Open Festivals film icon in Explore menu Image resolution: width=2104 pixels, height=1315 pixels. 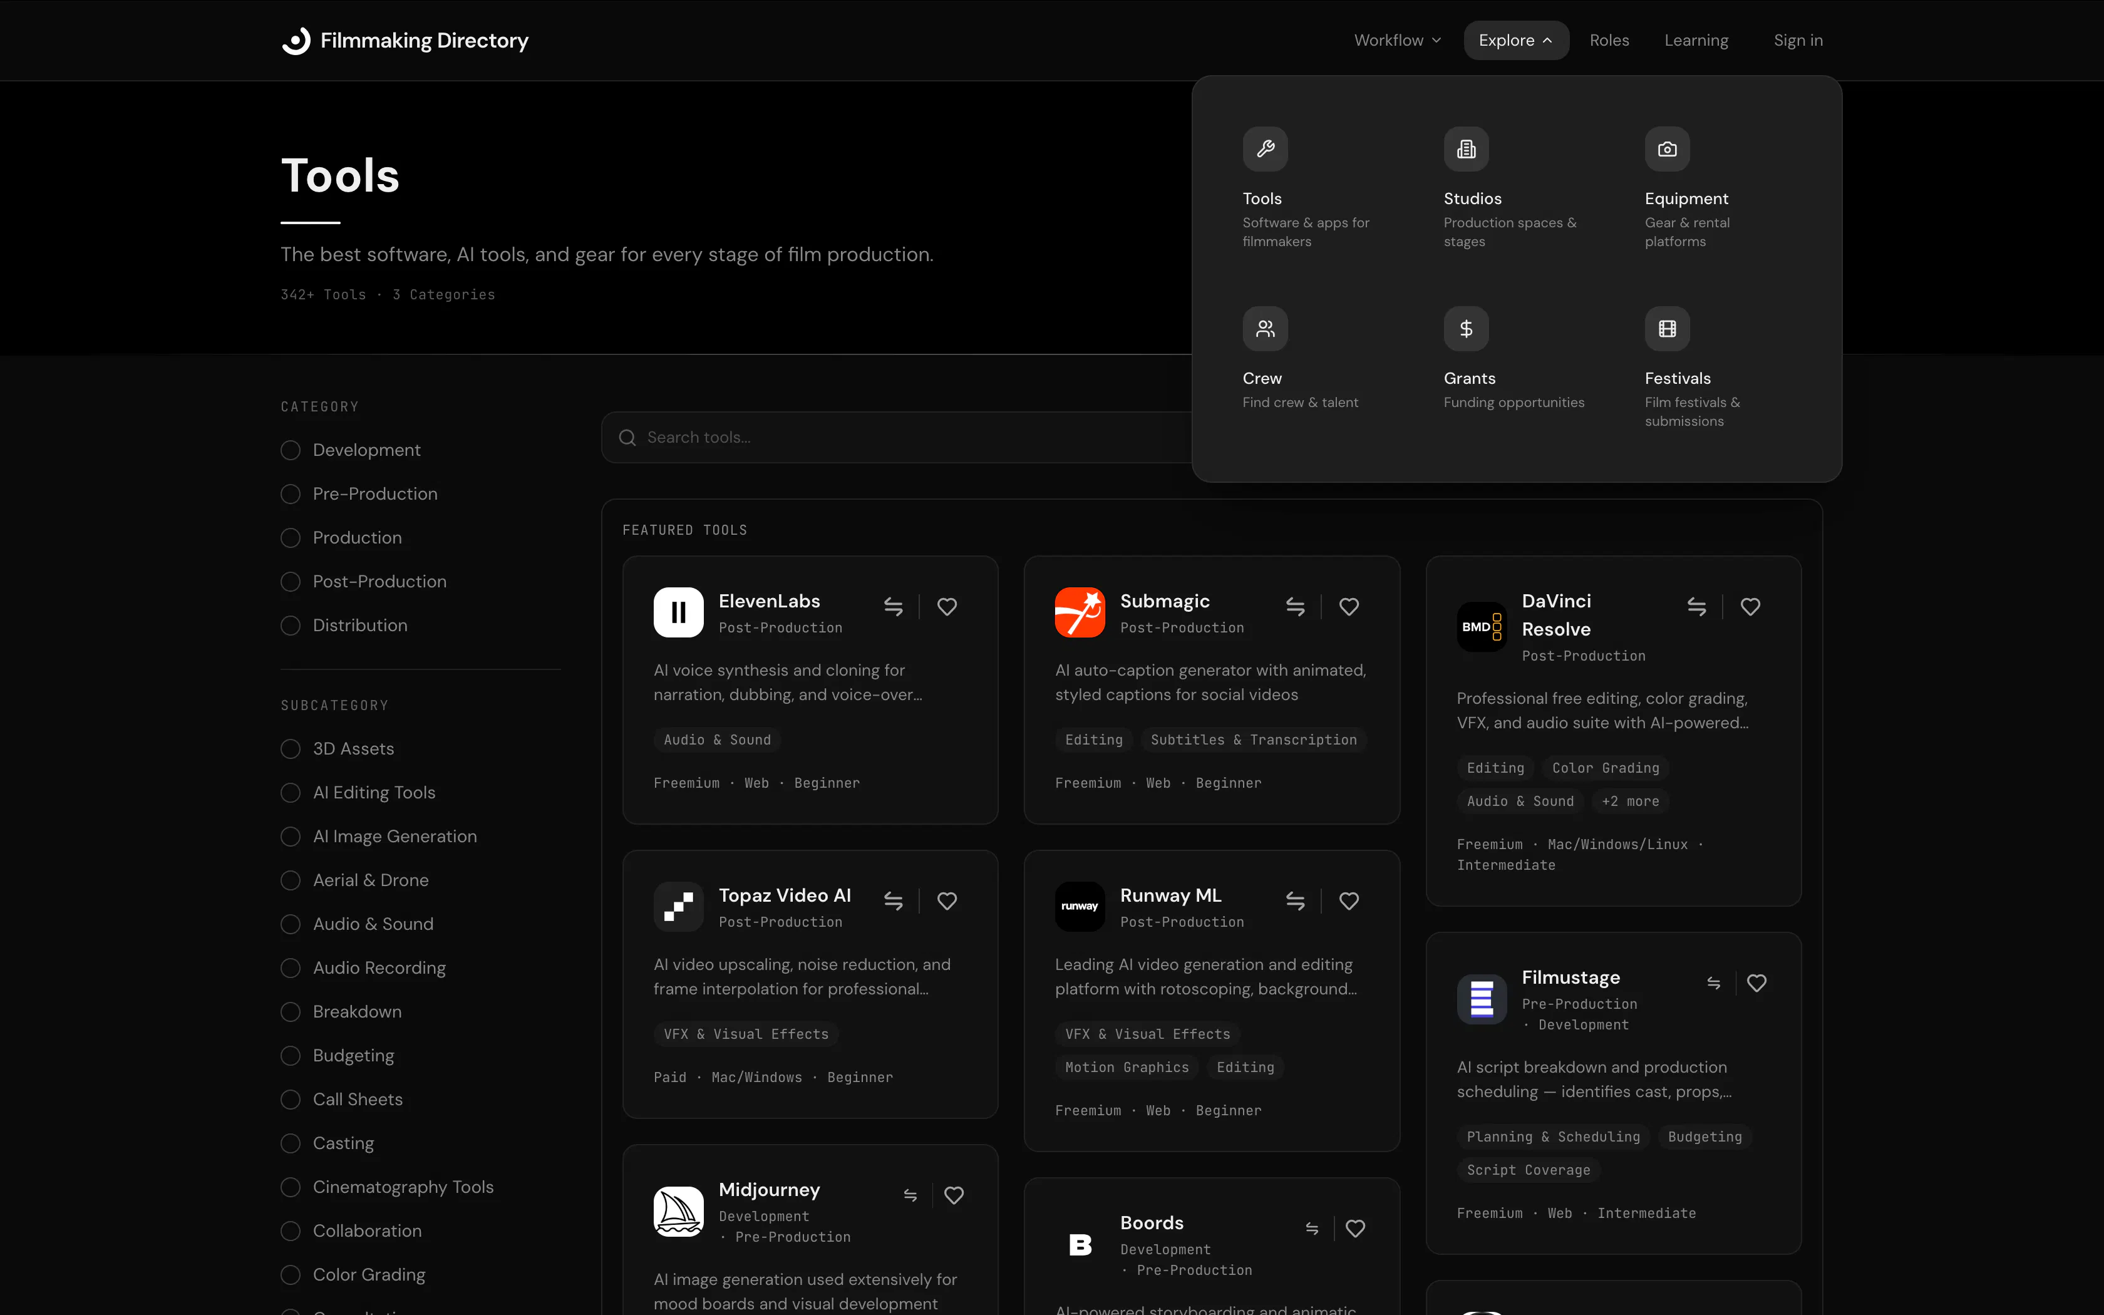1667,329
